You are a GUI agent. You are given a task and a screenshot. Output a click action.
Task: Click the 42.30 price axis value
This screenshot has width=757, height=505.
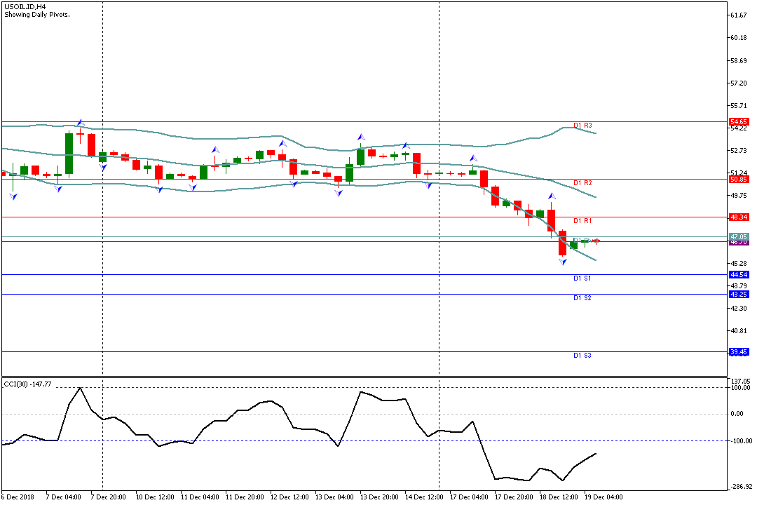click(x=739, y=309)
